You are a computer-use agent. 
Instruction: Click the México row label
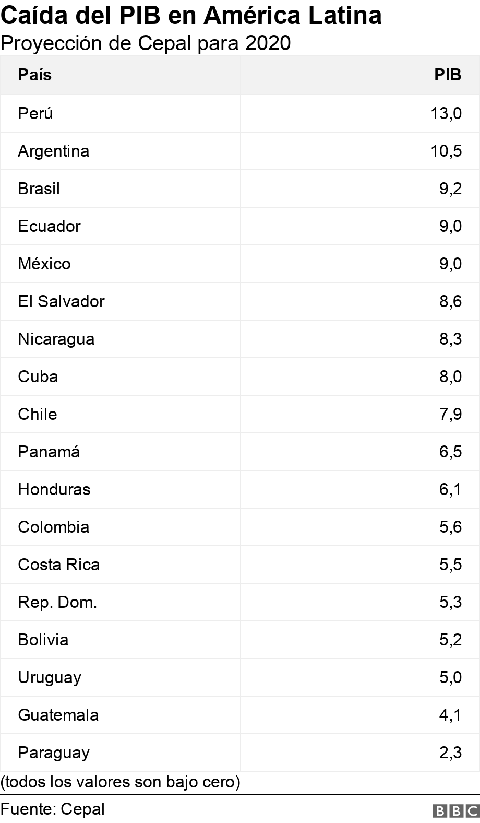(x=44, y=264)
